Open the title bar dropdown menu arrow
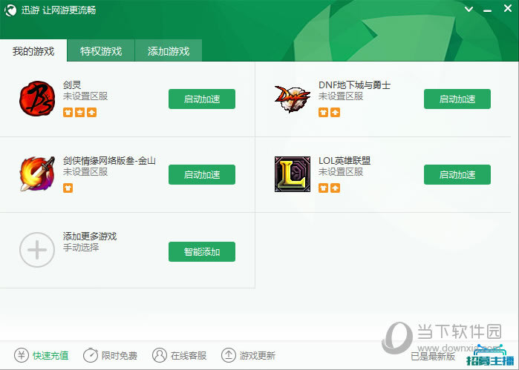 (469, 9)
